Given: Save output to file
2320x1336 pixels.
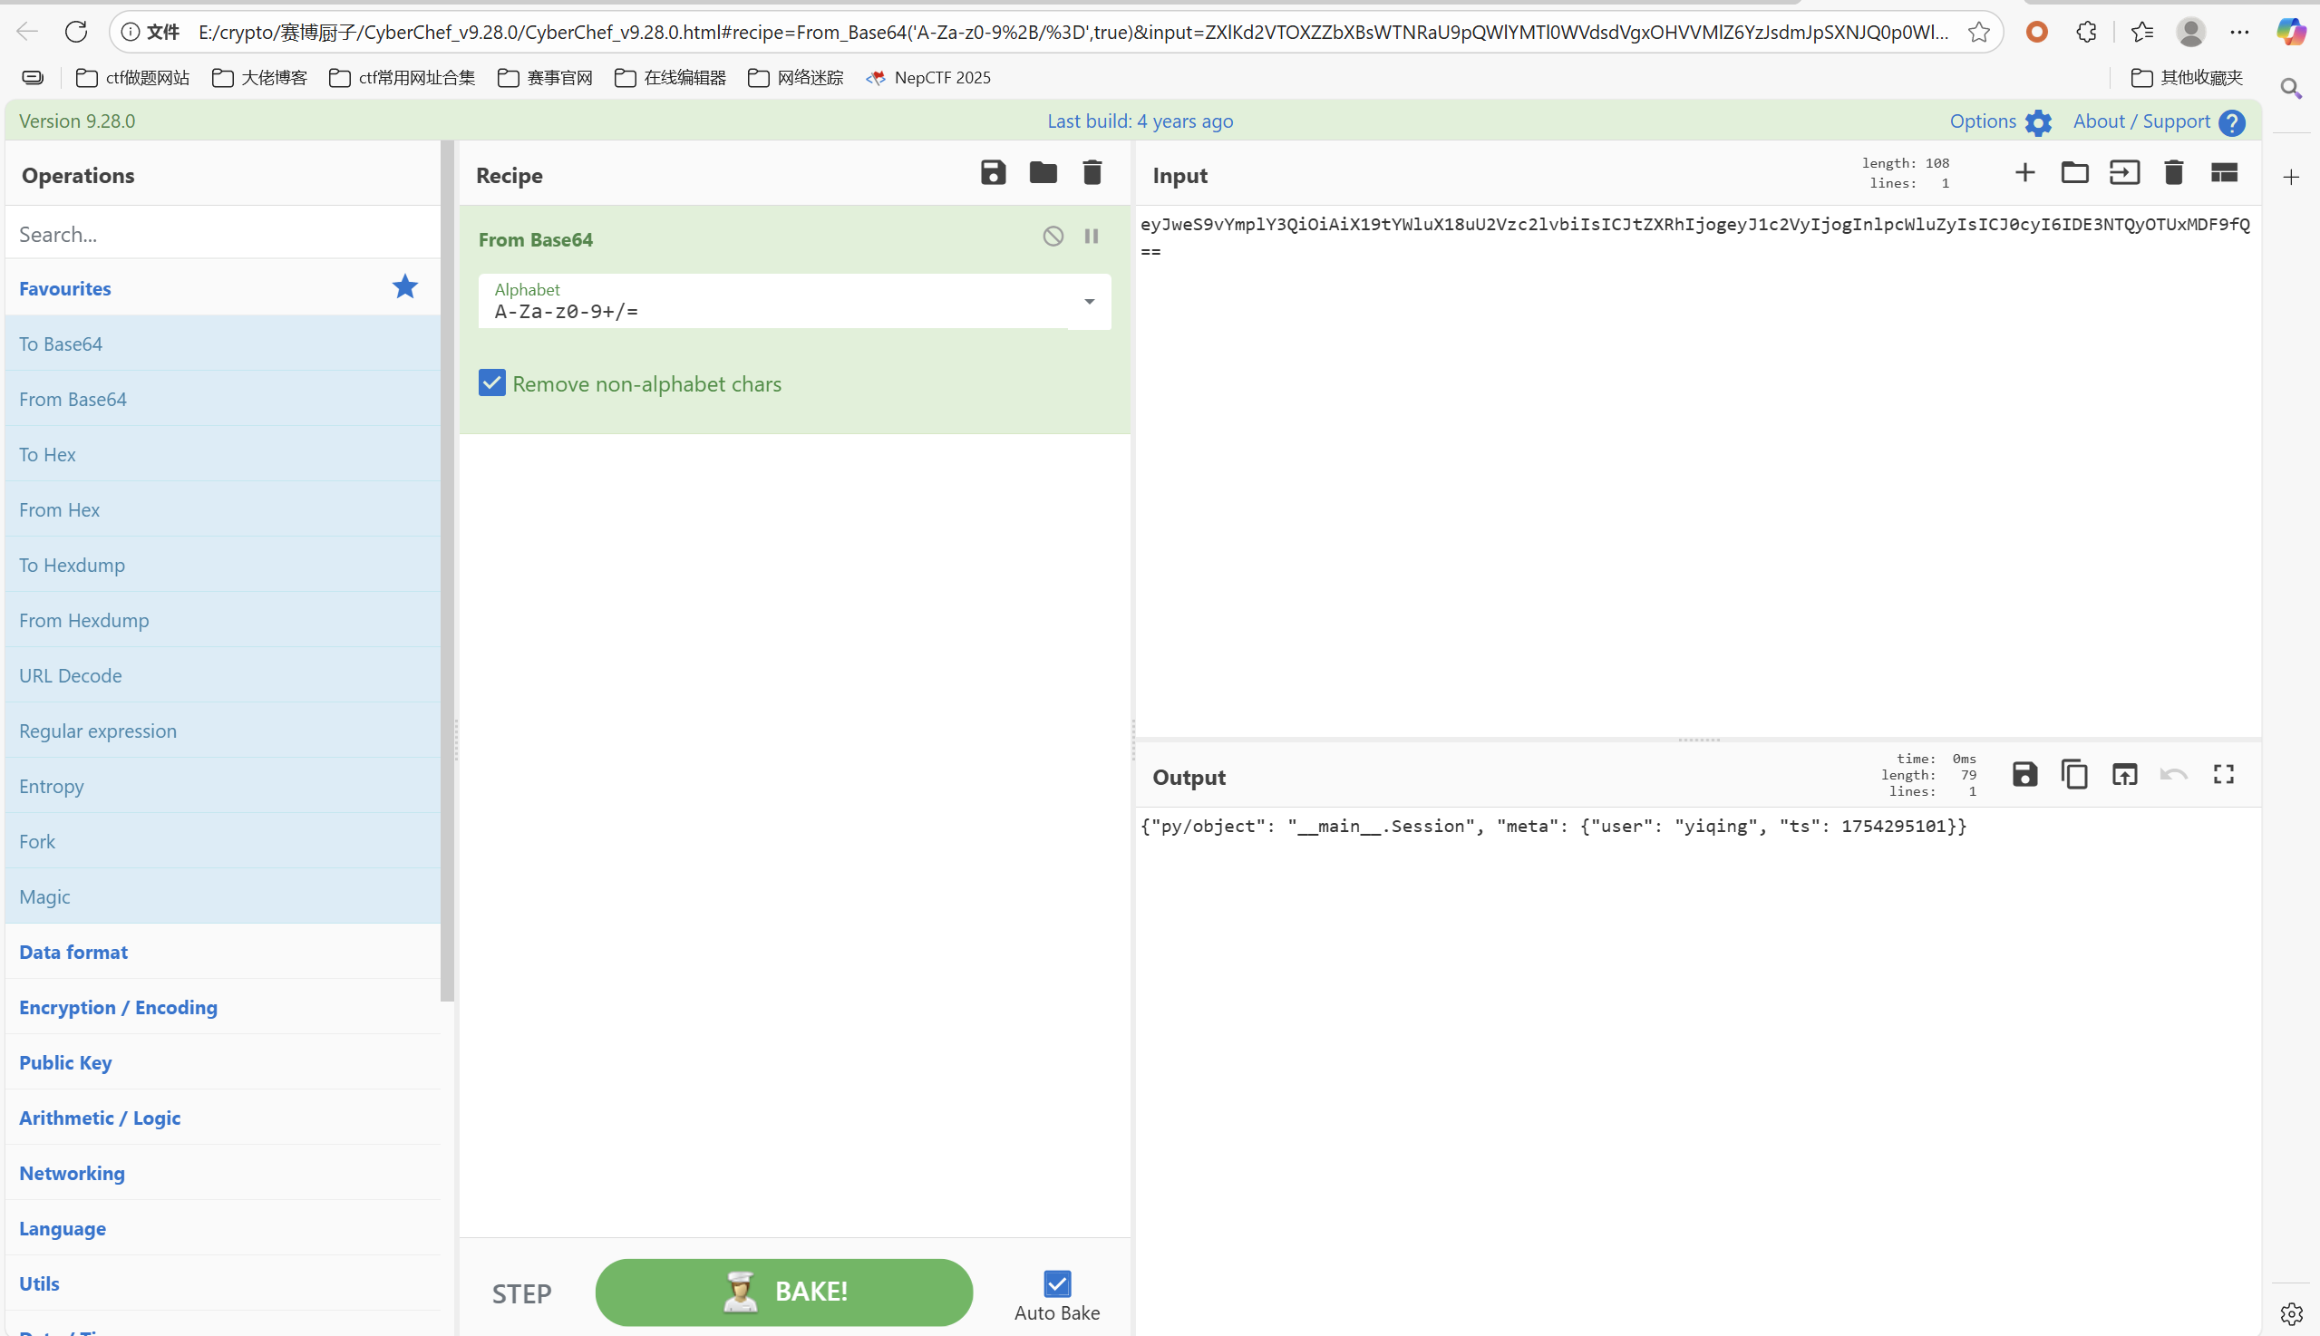Looking at the screenshot, I should [2024, 775].
